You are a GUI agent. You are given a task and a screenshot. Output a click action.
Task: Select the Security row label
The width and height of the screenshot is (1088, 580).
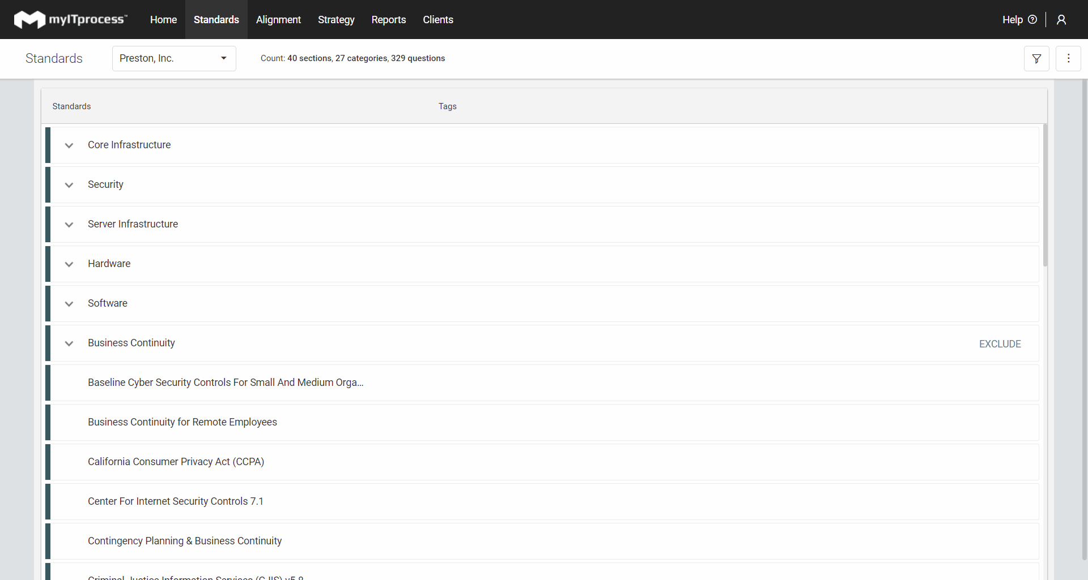105,184
